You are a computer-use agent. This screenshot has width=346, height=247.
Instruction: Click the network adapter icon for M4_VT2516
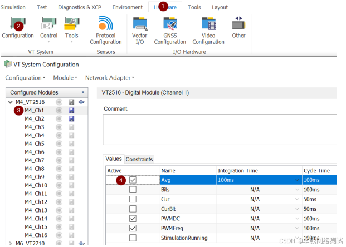coord(82,102)
